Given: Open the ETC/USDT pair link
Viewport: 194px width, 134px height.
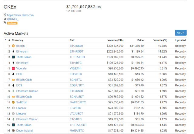Looking at the screenshot, I should click(77, 91).
